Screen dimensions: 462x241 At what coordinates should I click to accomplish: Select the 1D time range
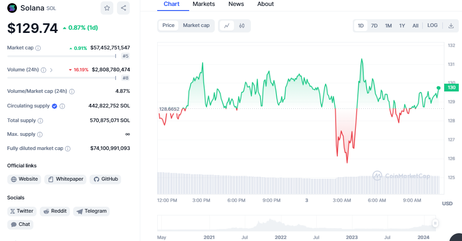coord(361,26)
